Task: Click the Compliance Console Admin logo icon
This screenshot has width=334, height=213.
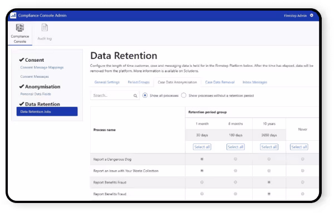Action: (x=13, y=16)
